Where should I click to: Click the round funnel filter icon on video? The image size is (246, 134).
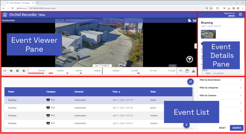point(190,59)
